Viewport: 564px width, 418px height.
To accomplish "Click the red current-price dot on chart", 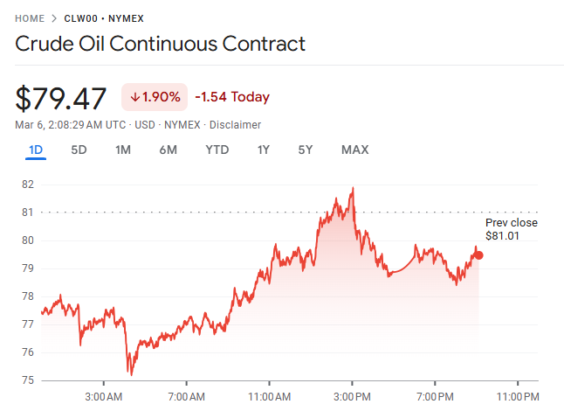I will tap(478, 254).
